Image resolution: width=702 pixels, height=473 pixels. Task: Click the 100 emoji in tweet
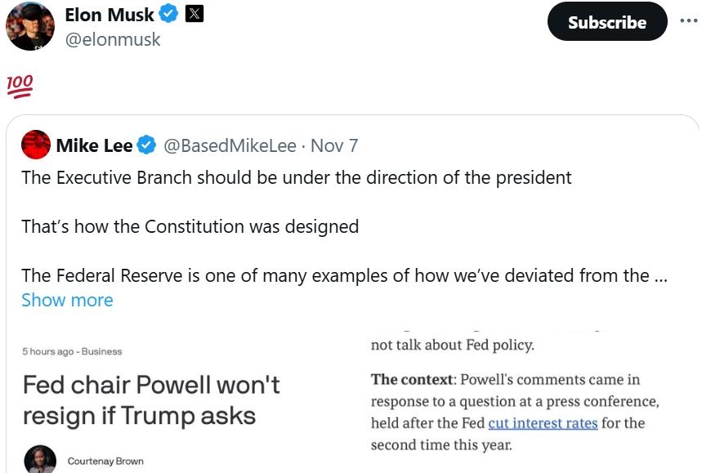tap(18, 86)
